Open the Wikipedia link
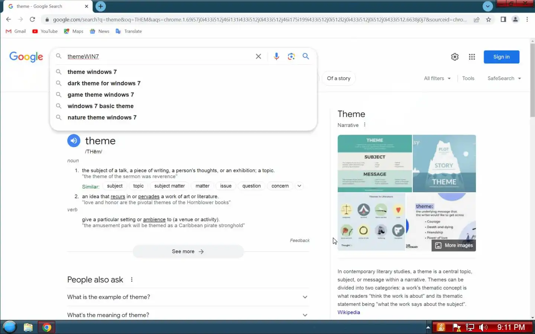This screenshot has height=334, width=535. [348, 312]
